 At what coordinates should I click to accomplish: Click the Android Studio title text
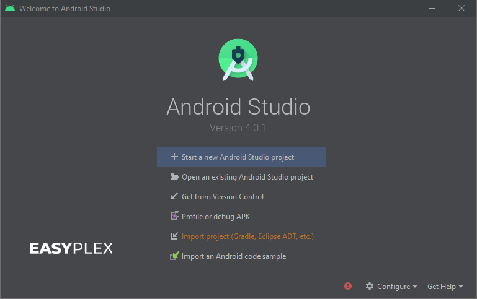(238, 107)
